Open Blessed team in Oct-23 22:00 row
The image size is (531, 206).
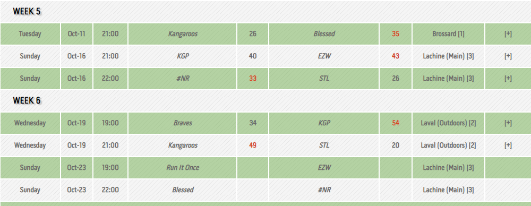tap(183, 190)
